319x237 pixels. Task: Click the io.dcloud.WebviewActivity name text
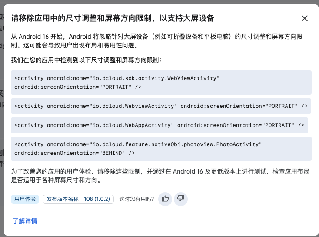[x=133, y=106]
